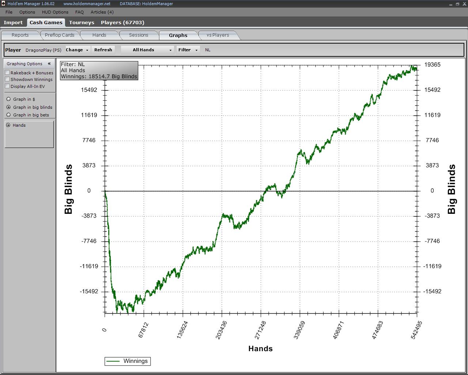Select Graph in $ radio button
This screenshot has width=468, height=375.
9,99
